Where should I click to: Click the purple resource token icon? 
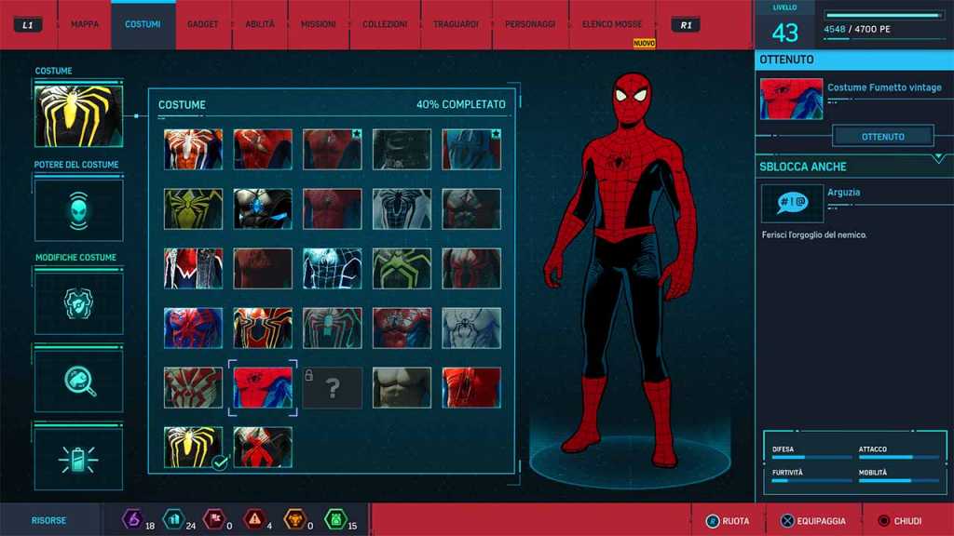pos(132,519)
